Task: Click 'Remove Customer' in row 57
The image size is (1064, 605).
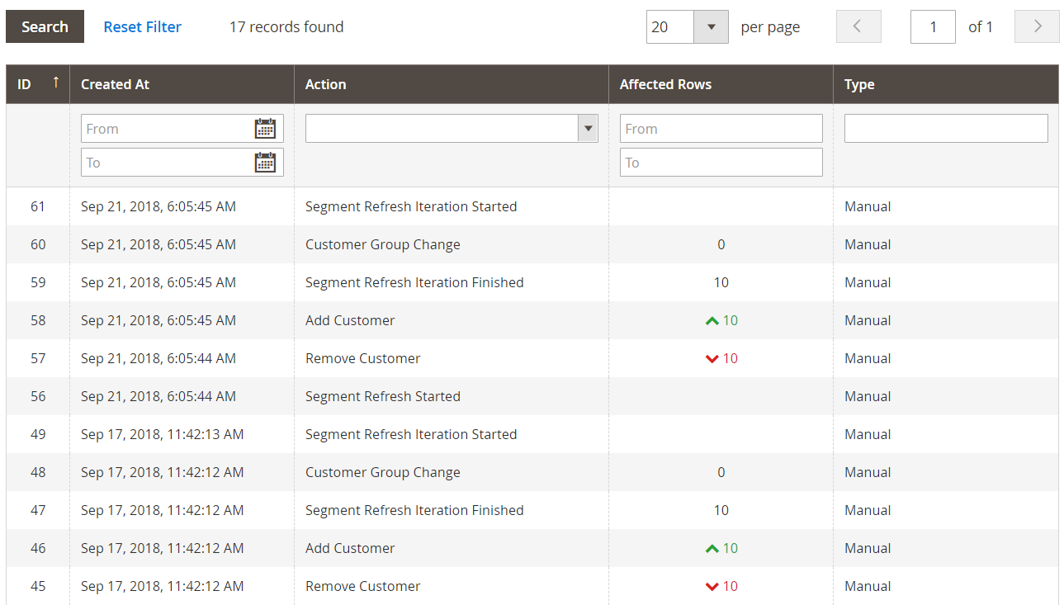Action: click(363, 358)
